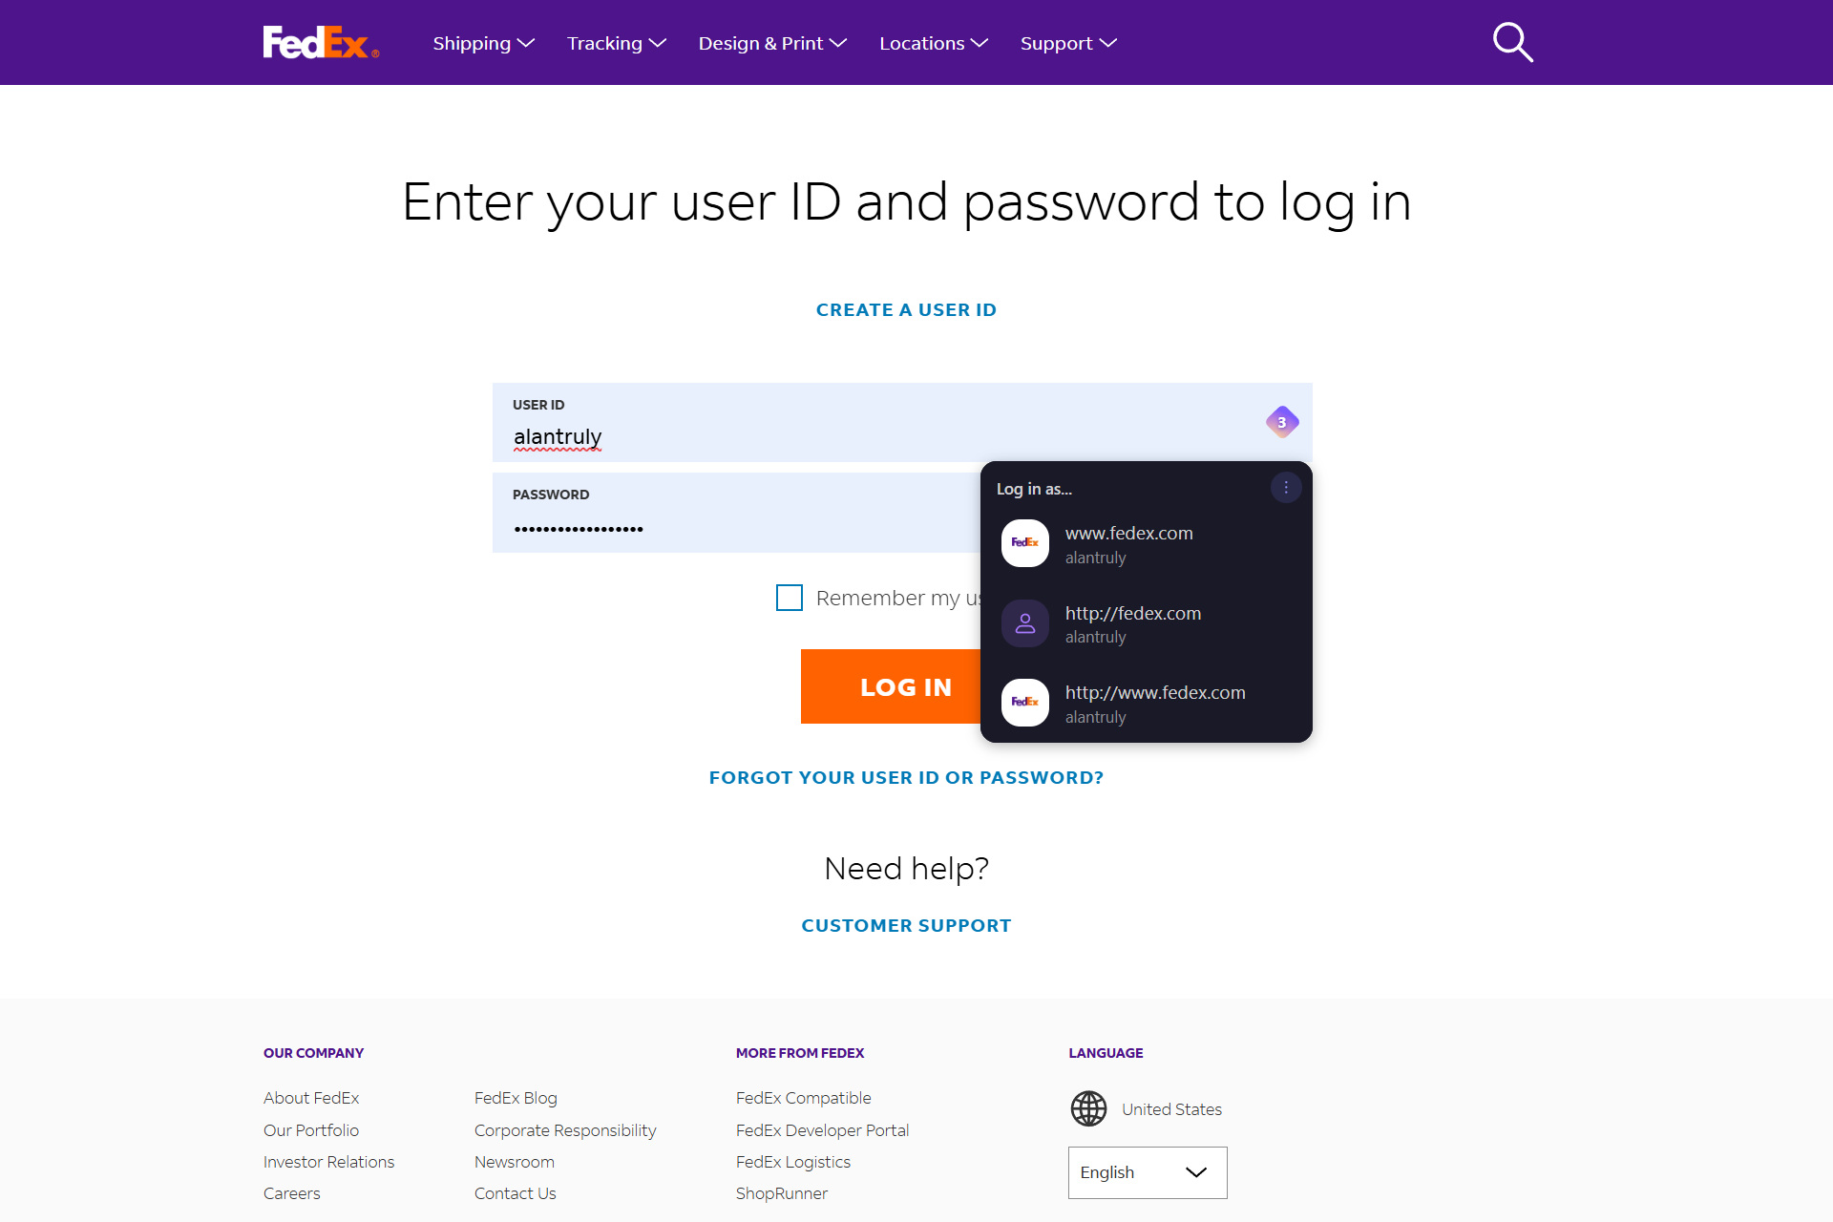The height and width of the screenshot is (1222, 1833).
Task: Click CUSTOMER SUPPORT help link
Action: point(906,926)
